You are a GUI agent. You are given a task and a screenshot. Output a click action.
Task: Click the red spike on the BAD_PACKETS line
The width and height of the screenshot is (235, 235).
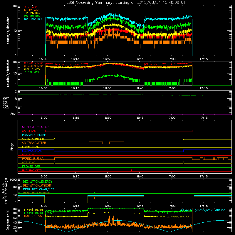131,170
